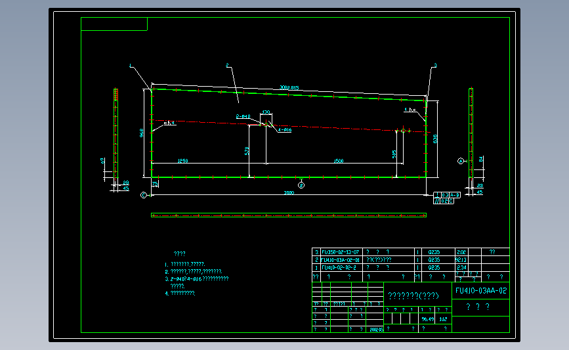Select Q235 material in FU4L0-02-02-2 row
The width and height of the screenshot is (569, 350).
coord(434,267)
